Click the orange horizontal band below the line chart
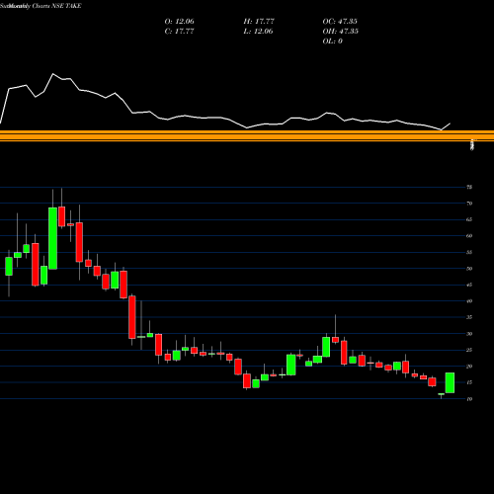 click(x=247, y=136)
